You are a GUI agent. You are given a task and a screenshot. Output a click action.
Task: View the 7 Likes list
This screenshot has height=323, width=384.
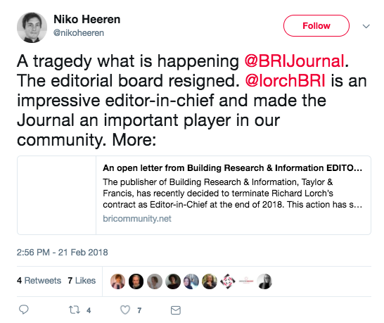pos(82,280)
